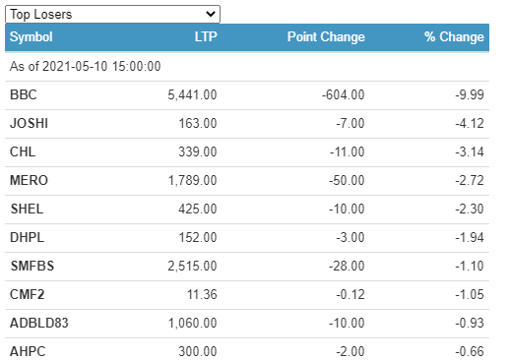509x361 pixels.
Task: Open the AHPC stock link
Action: [28, 351]
